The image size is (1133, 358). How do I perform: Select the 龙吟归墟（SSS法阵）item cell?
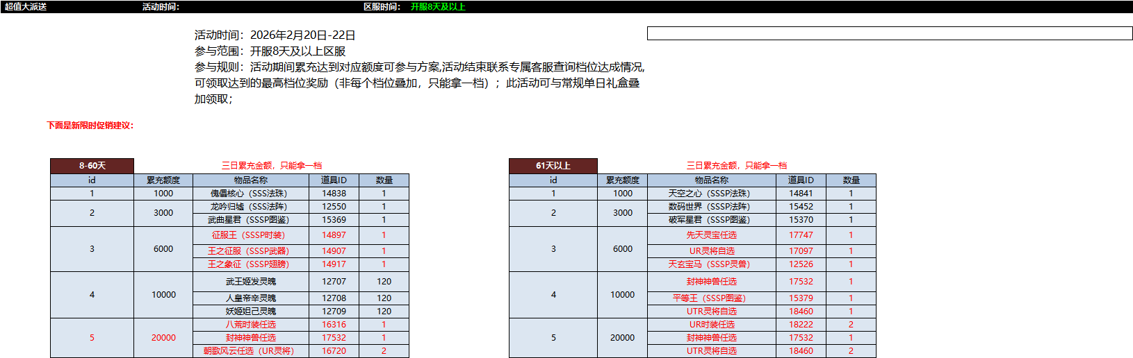(250, 207)
